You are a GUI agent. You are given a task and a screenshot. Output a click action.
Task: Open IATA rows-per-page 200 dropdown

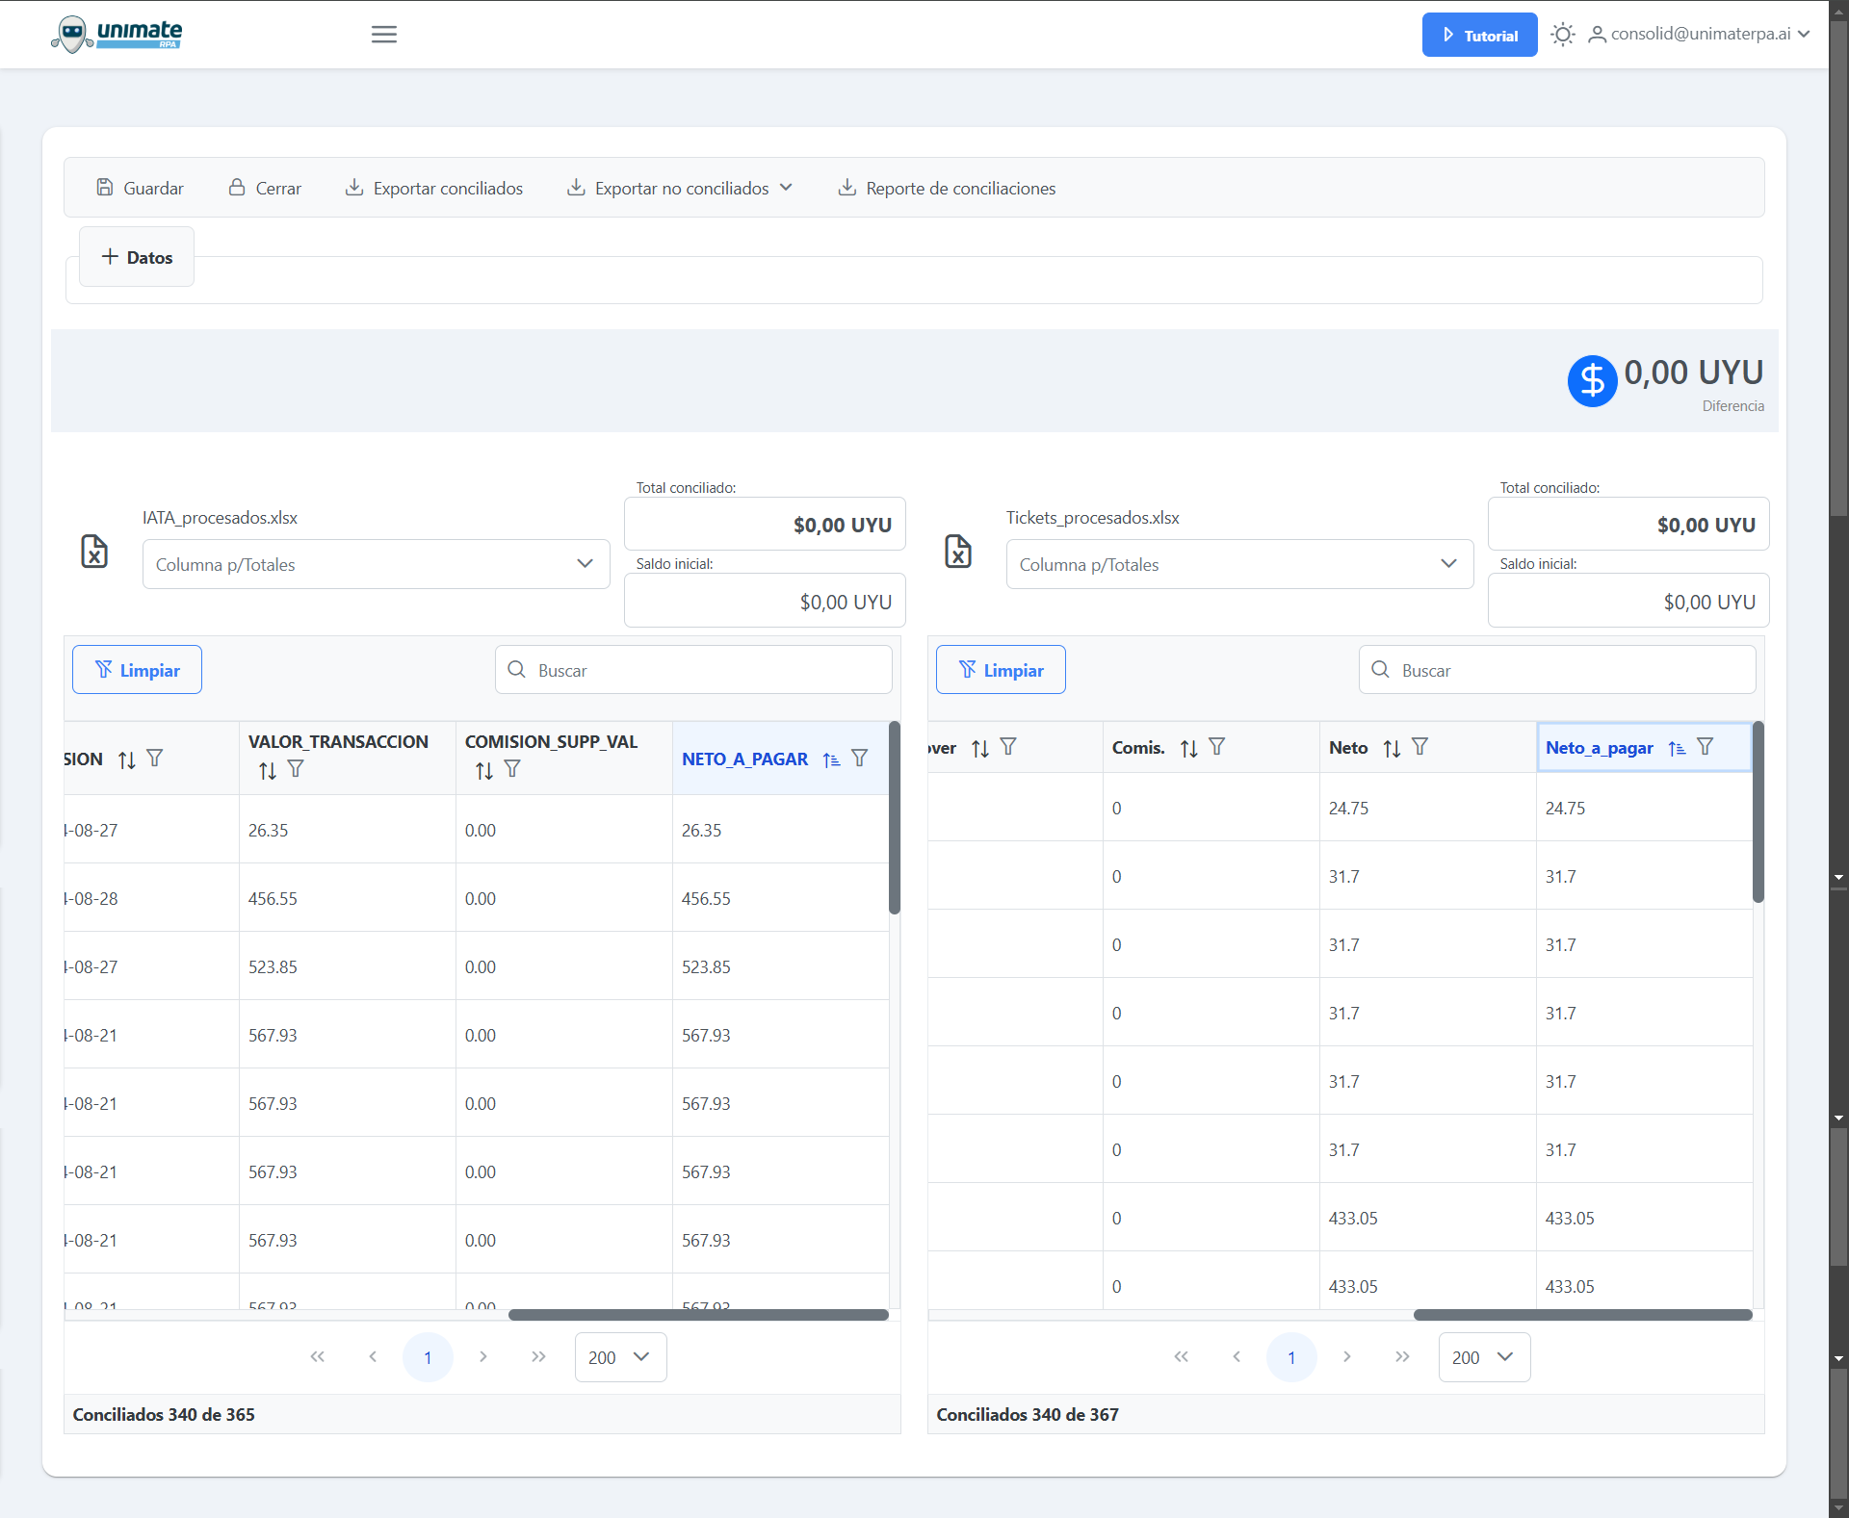pos(620,1357)
